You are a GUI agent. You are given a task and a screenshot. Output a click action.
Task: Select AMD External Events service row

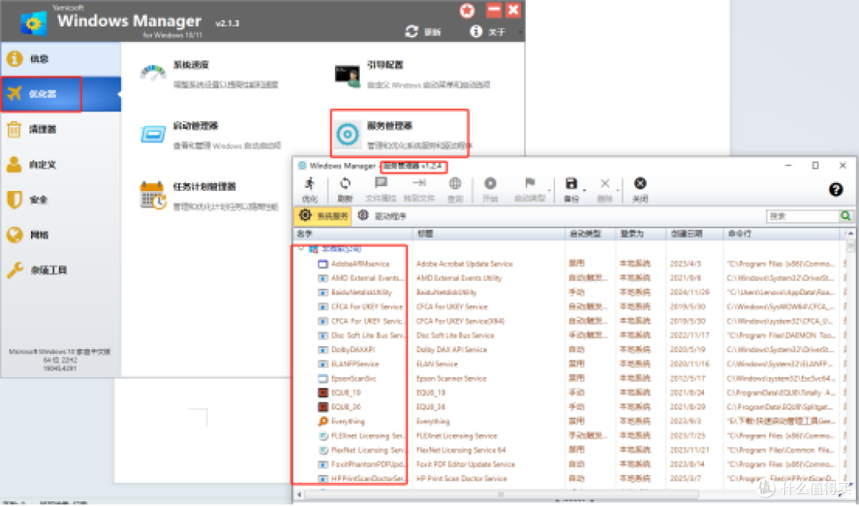[x=569, y=278]
